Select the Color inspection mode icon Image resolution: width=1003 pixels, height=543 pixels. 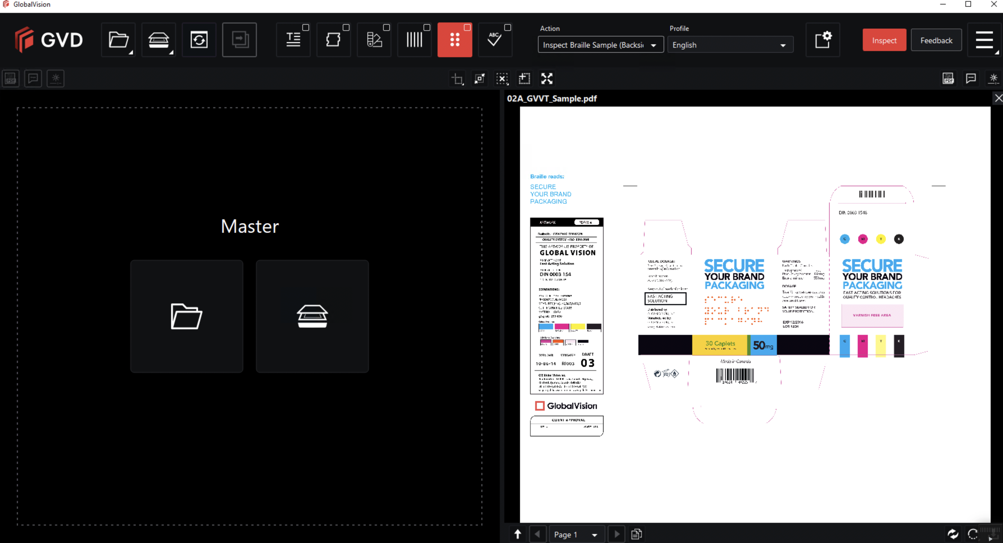tap(374, 40)
